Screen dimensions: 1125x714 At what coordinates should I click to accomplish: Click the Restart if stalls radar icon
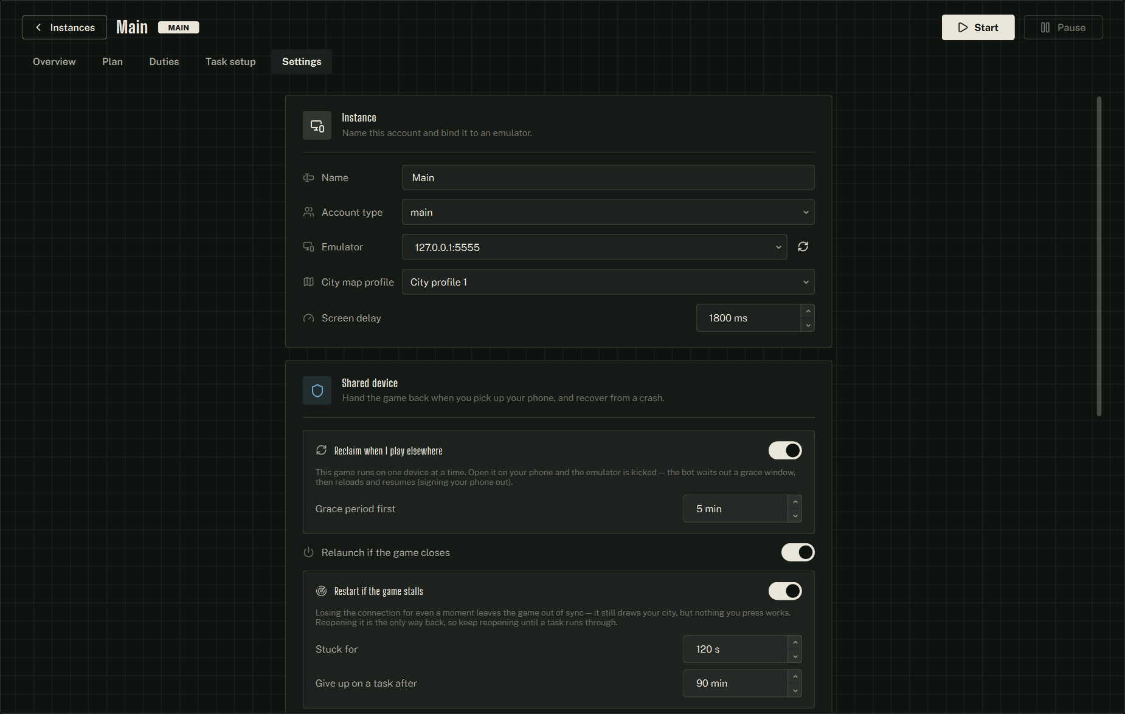(321, 591)
